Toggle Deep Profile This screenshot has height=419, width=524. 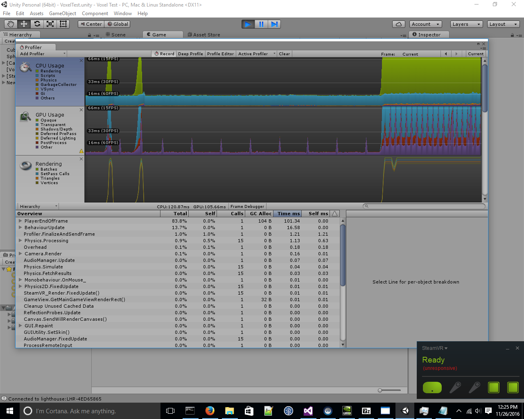click(190, 54)
